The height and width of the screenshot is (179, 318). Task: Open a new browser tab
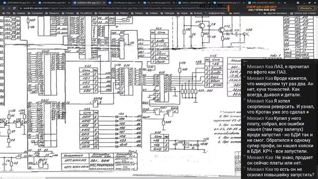click(x=285, y=3)
